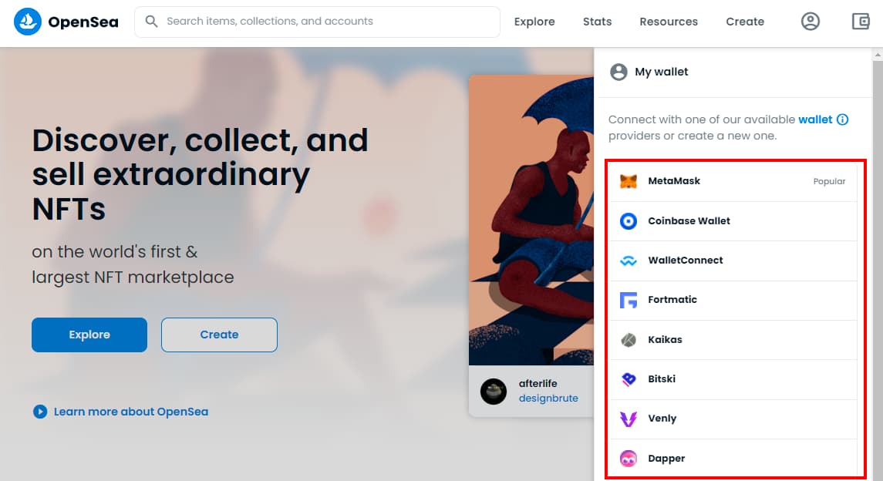Pick the WalletConnect icon

click(629, 261)
